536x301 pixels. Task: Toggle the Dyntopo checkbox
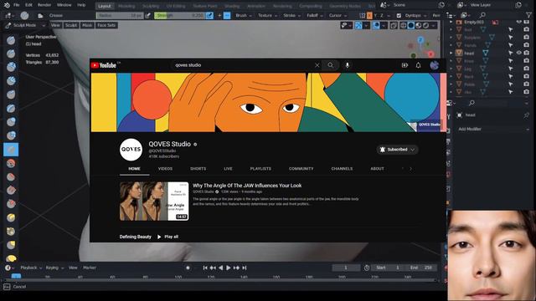pyautogui.click(x=399, y=15)
